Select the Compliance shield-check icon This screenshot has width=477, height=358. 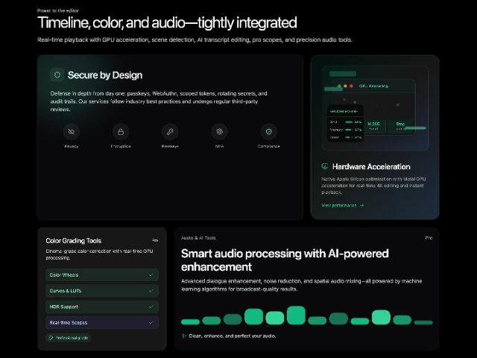[x=268, y=131]
